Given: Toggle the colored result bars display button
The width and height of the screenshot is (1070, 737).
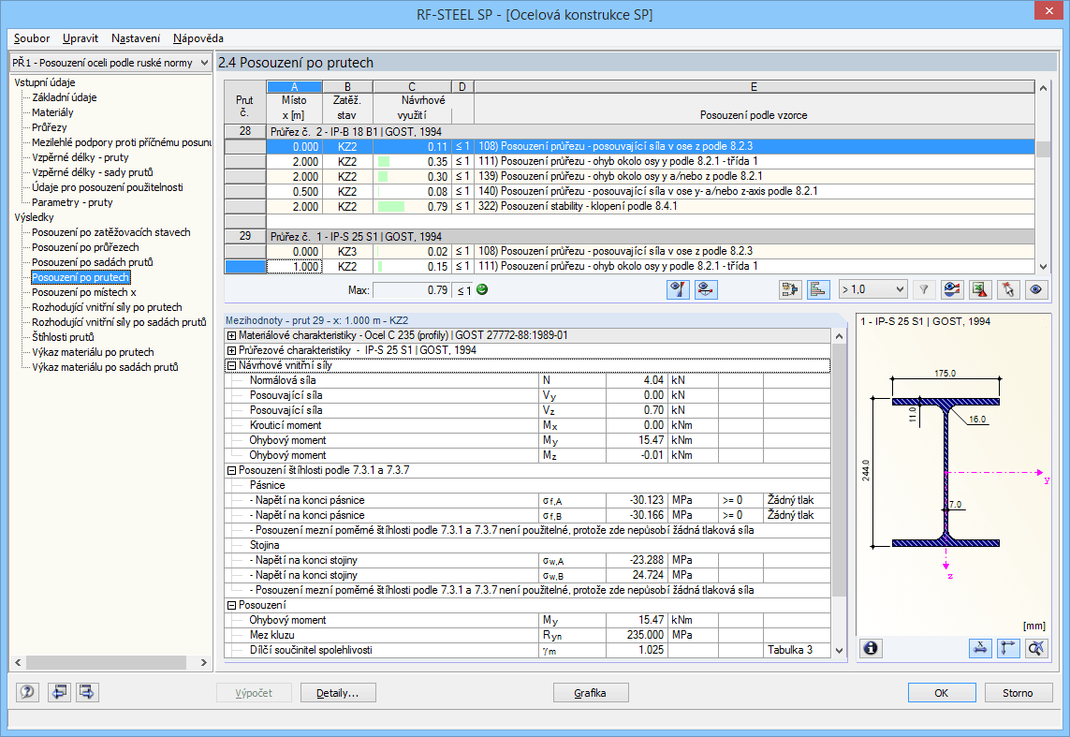Looking at the screenshot, I should coord(818,289).
